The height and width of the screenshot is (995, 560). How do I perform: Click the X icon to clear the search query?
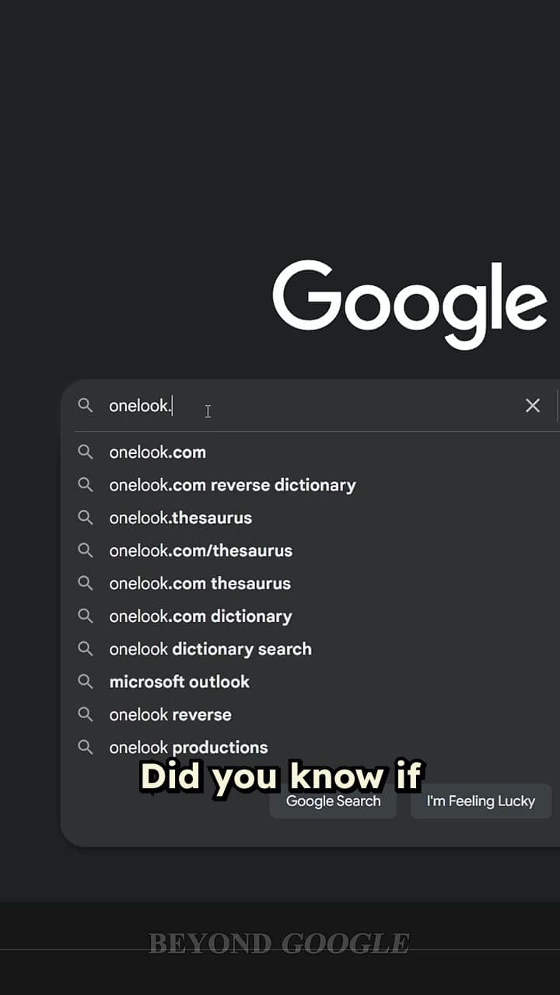532,405
